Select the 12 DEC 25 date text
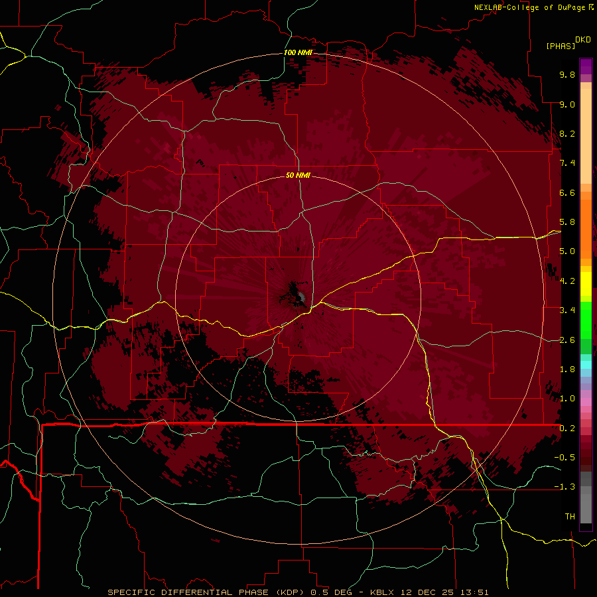This screenshot has width=597, height=597. 429,592
